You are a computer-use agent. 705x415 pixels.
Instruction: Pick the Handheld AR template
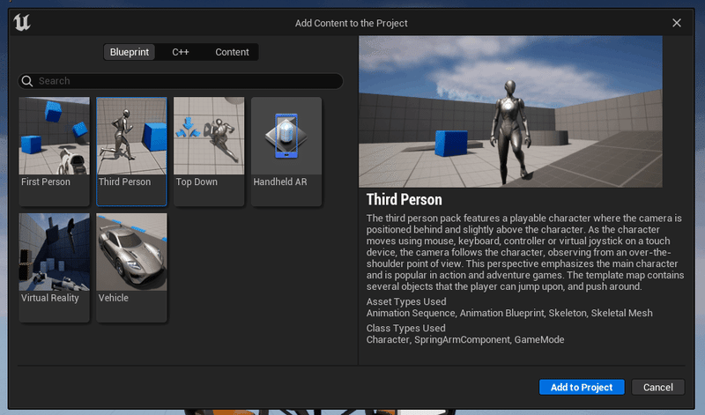[x=286, y=152]
